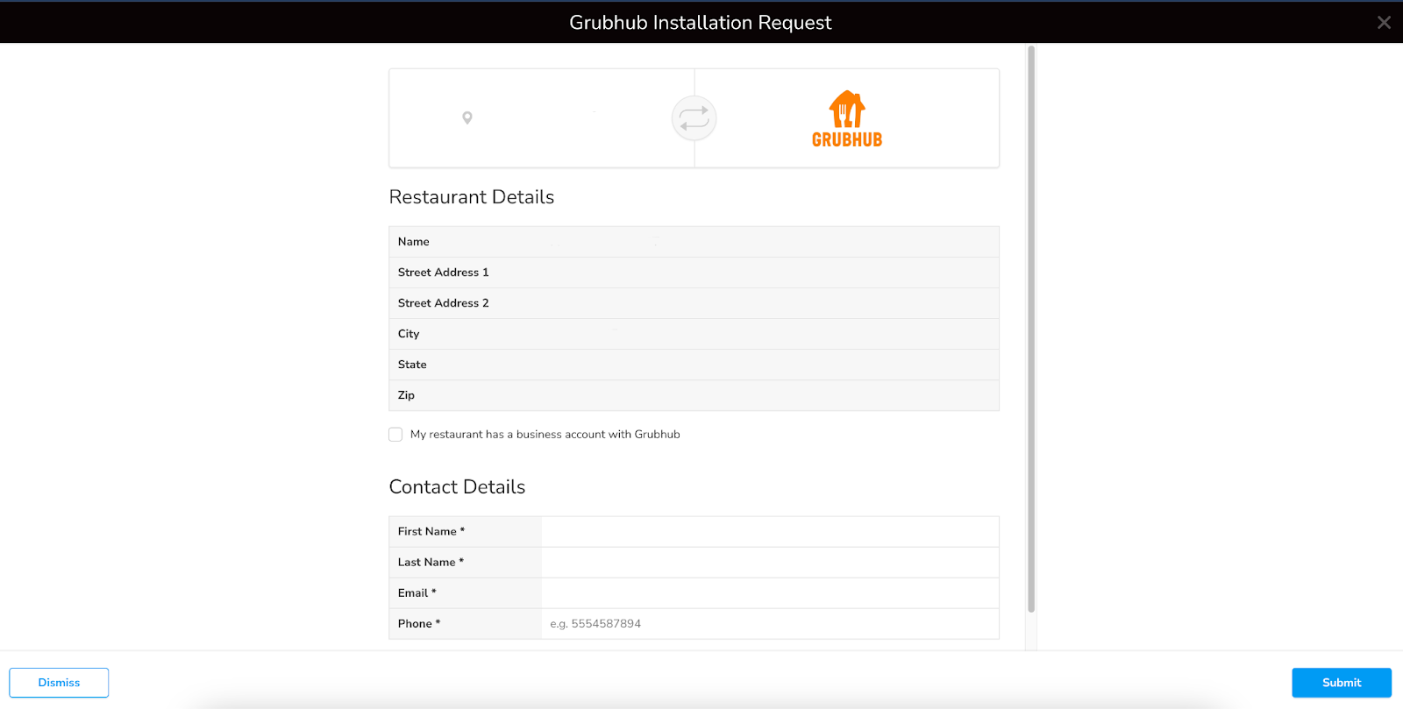Click the Contact Details heading

coord(457,487)
